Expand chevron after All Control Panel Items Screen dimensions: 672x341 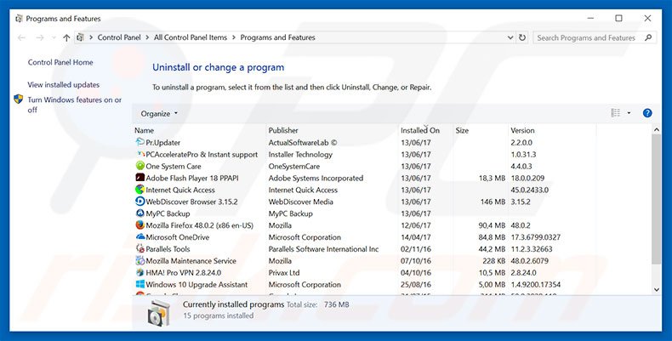point(234,37)
